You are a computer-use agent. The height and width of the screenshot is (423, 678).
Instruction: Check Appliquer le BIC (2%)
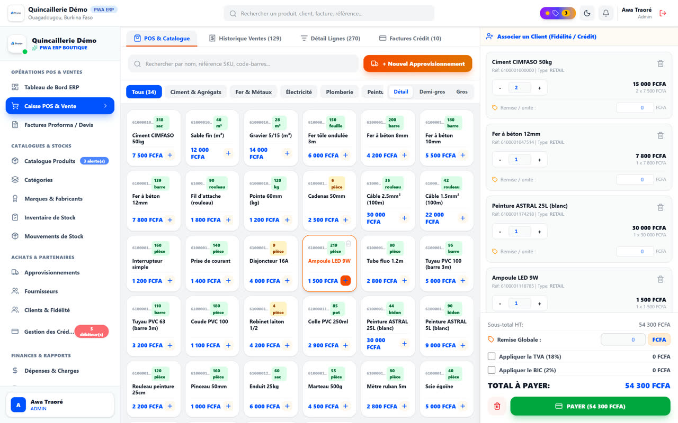pyautogui.click(x=492, y=370)
